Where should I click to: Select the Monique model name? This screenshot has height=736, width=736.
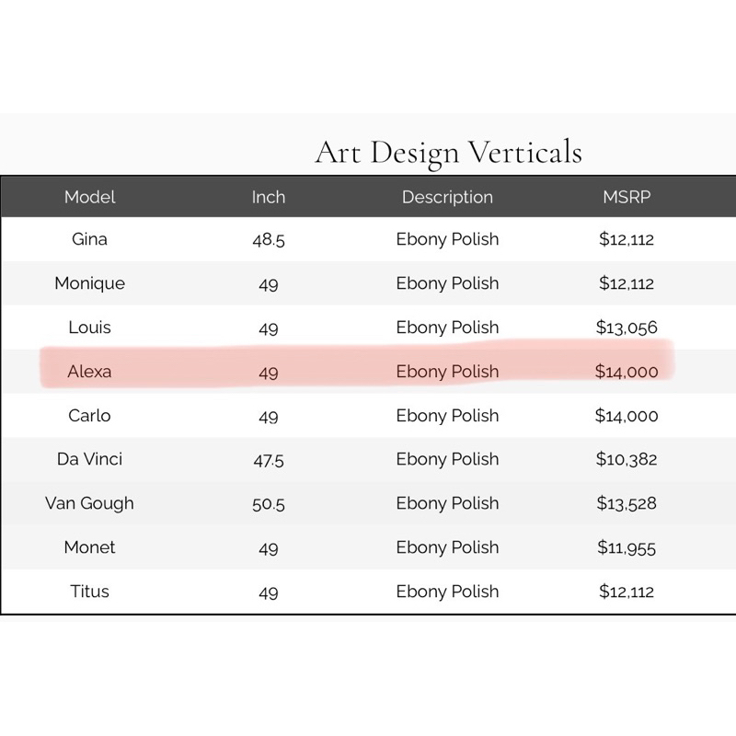(90, 283)
